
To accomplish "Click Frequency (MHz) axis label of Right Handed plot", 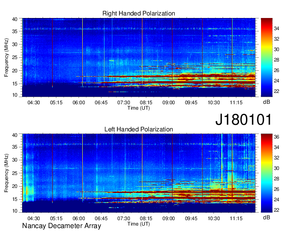I will pyautogui.click(x=6, y=57).
